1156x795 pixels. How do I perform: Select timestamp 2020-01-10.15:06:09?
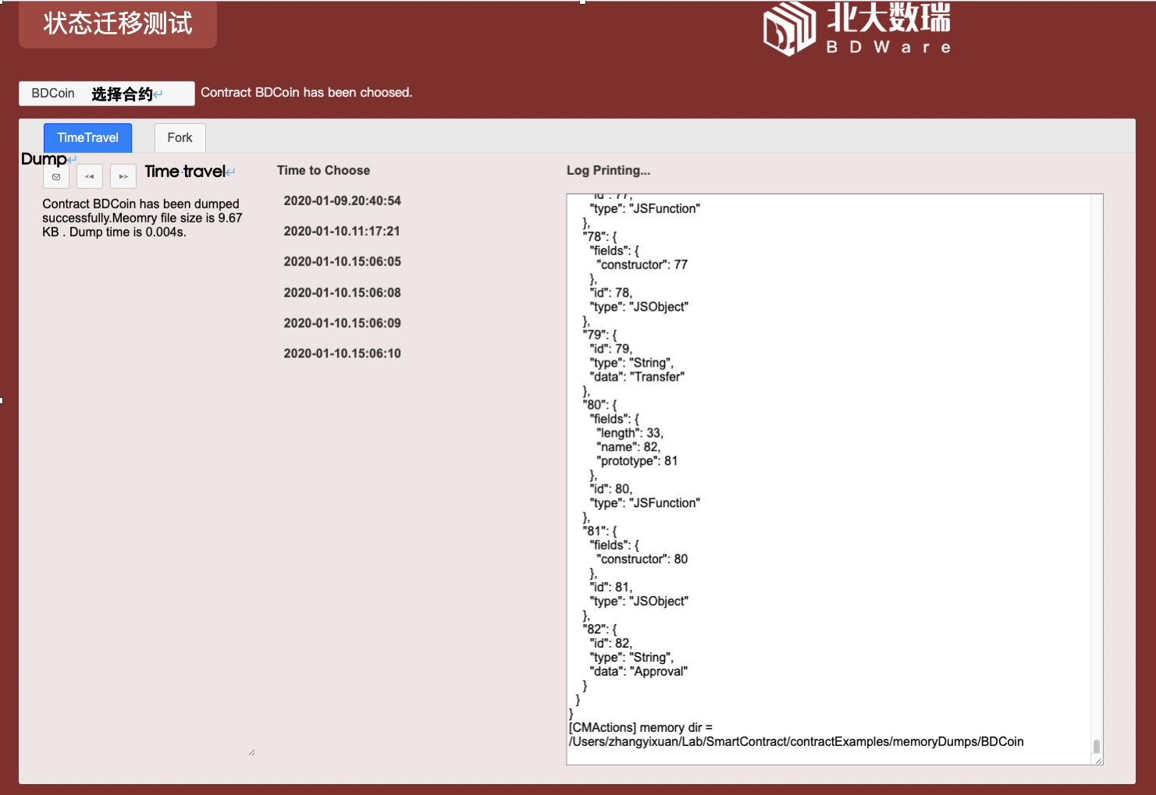(342, 324)
